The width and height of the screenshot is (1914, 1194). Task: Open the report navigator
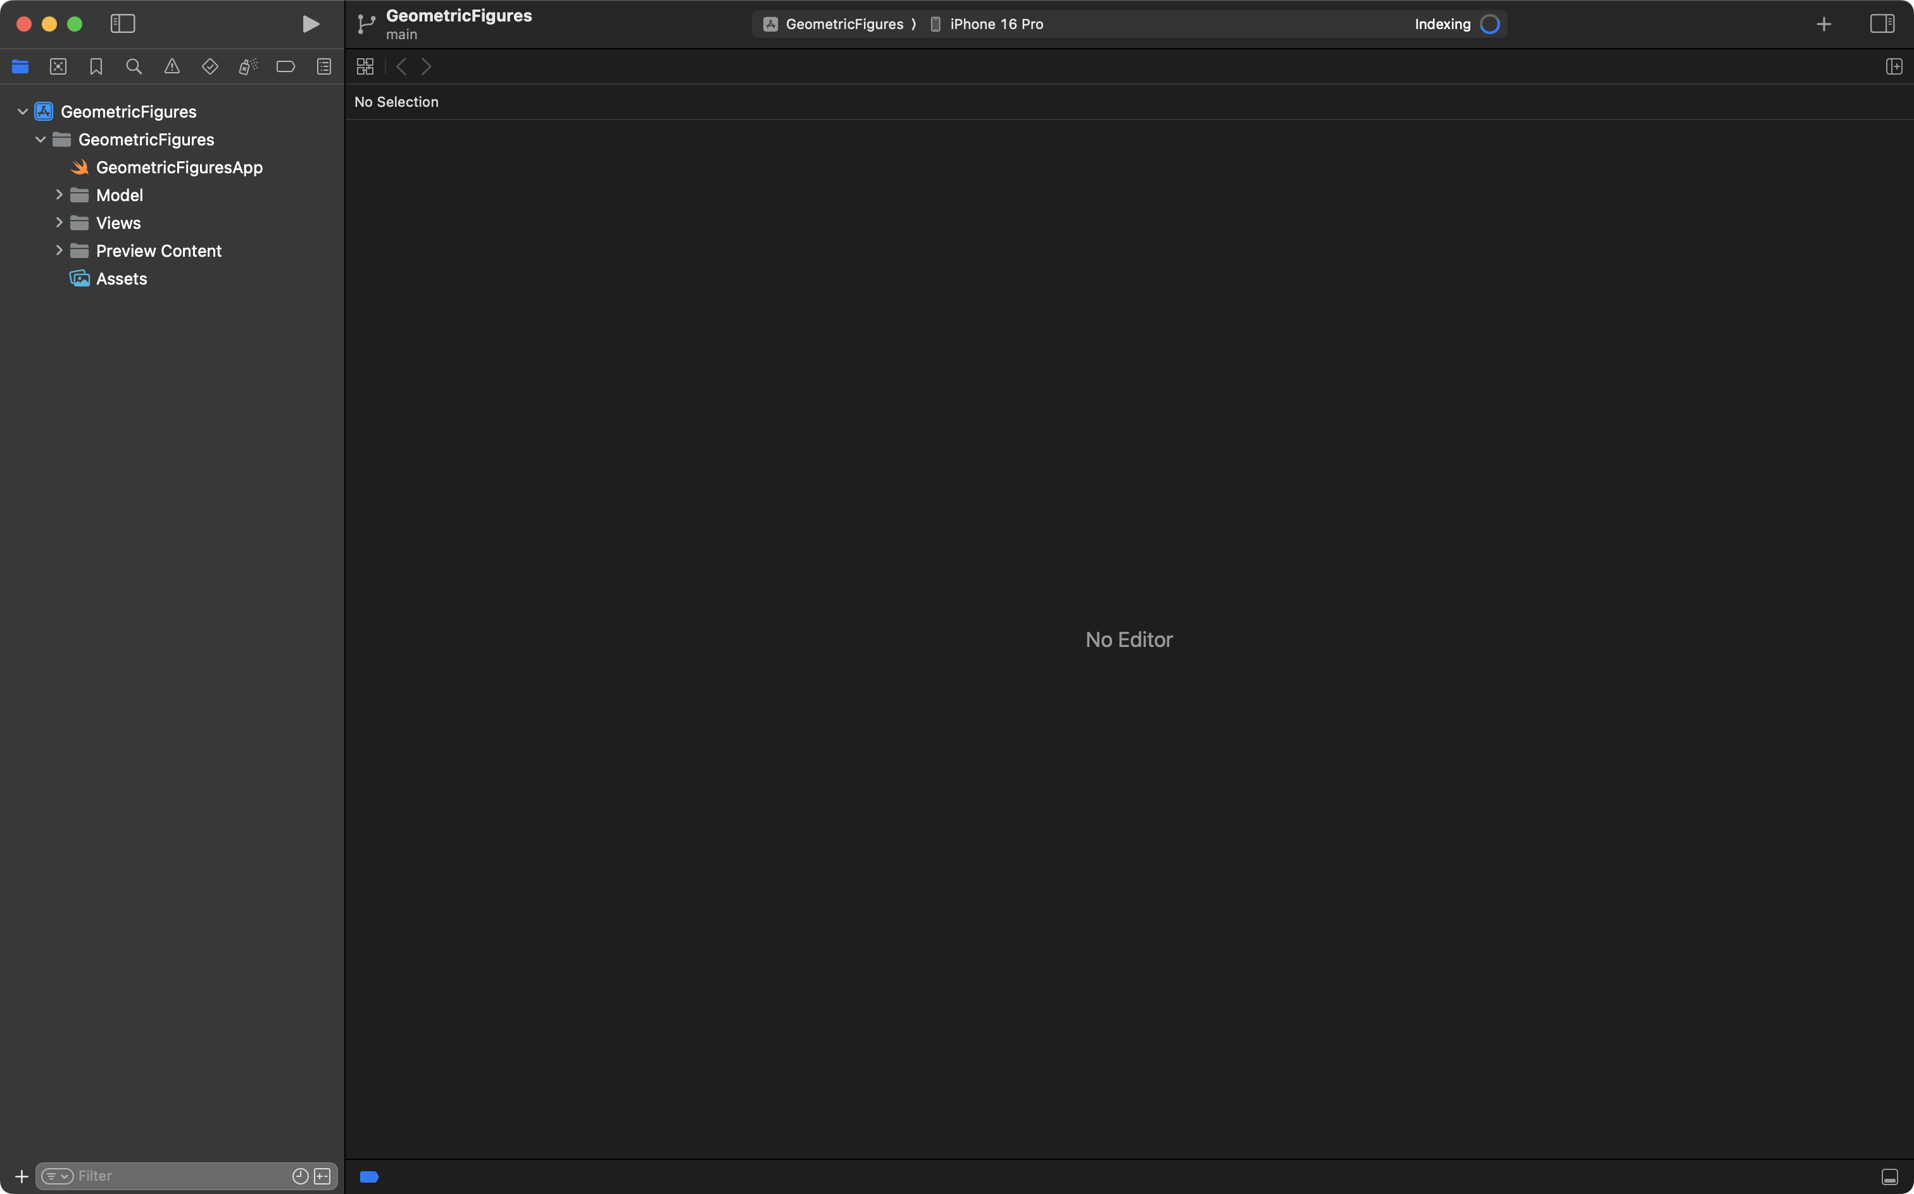pos(323,67)
